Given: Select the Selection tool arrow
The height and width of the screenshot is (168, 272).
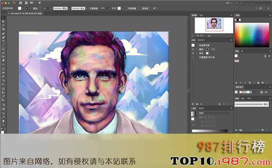Looking at the screenshot, I should [3, 18].
